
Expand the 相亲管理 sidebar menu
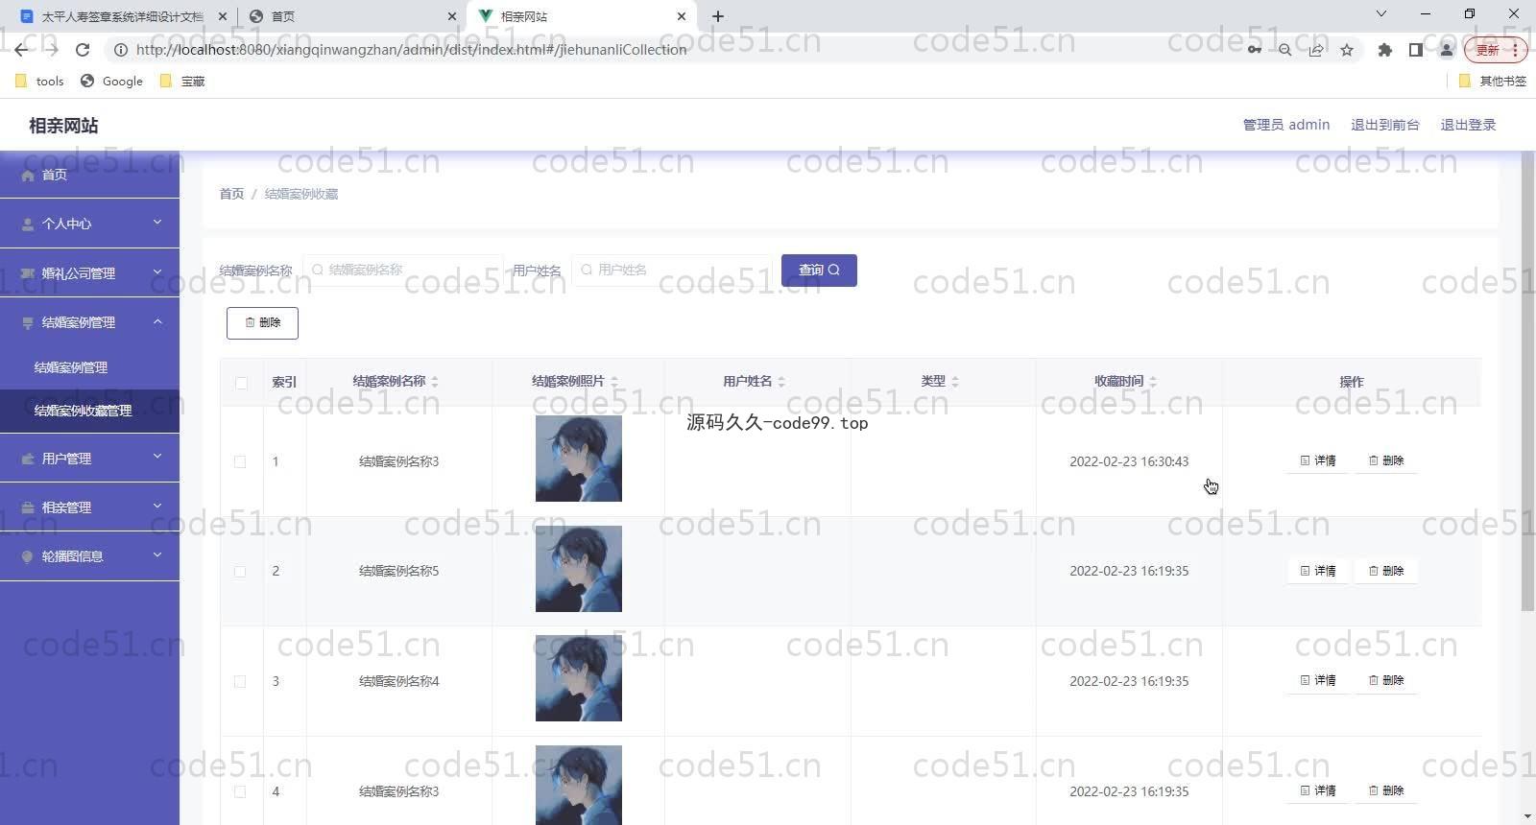point(89,507)
